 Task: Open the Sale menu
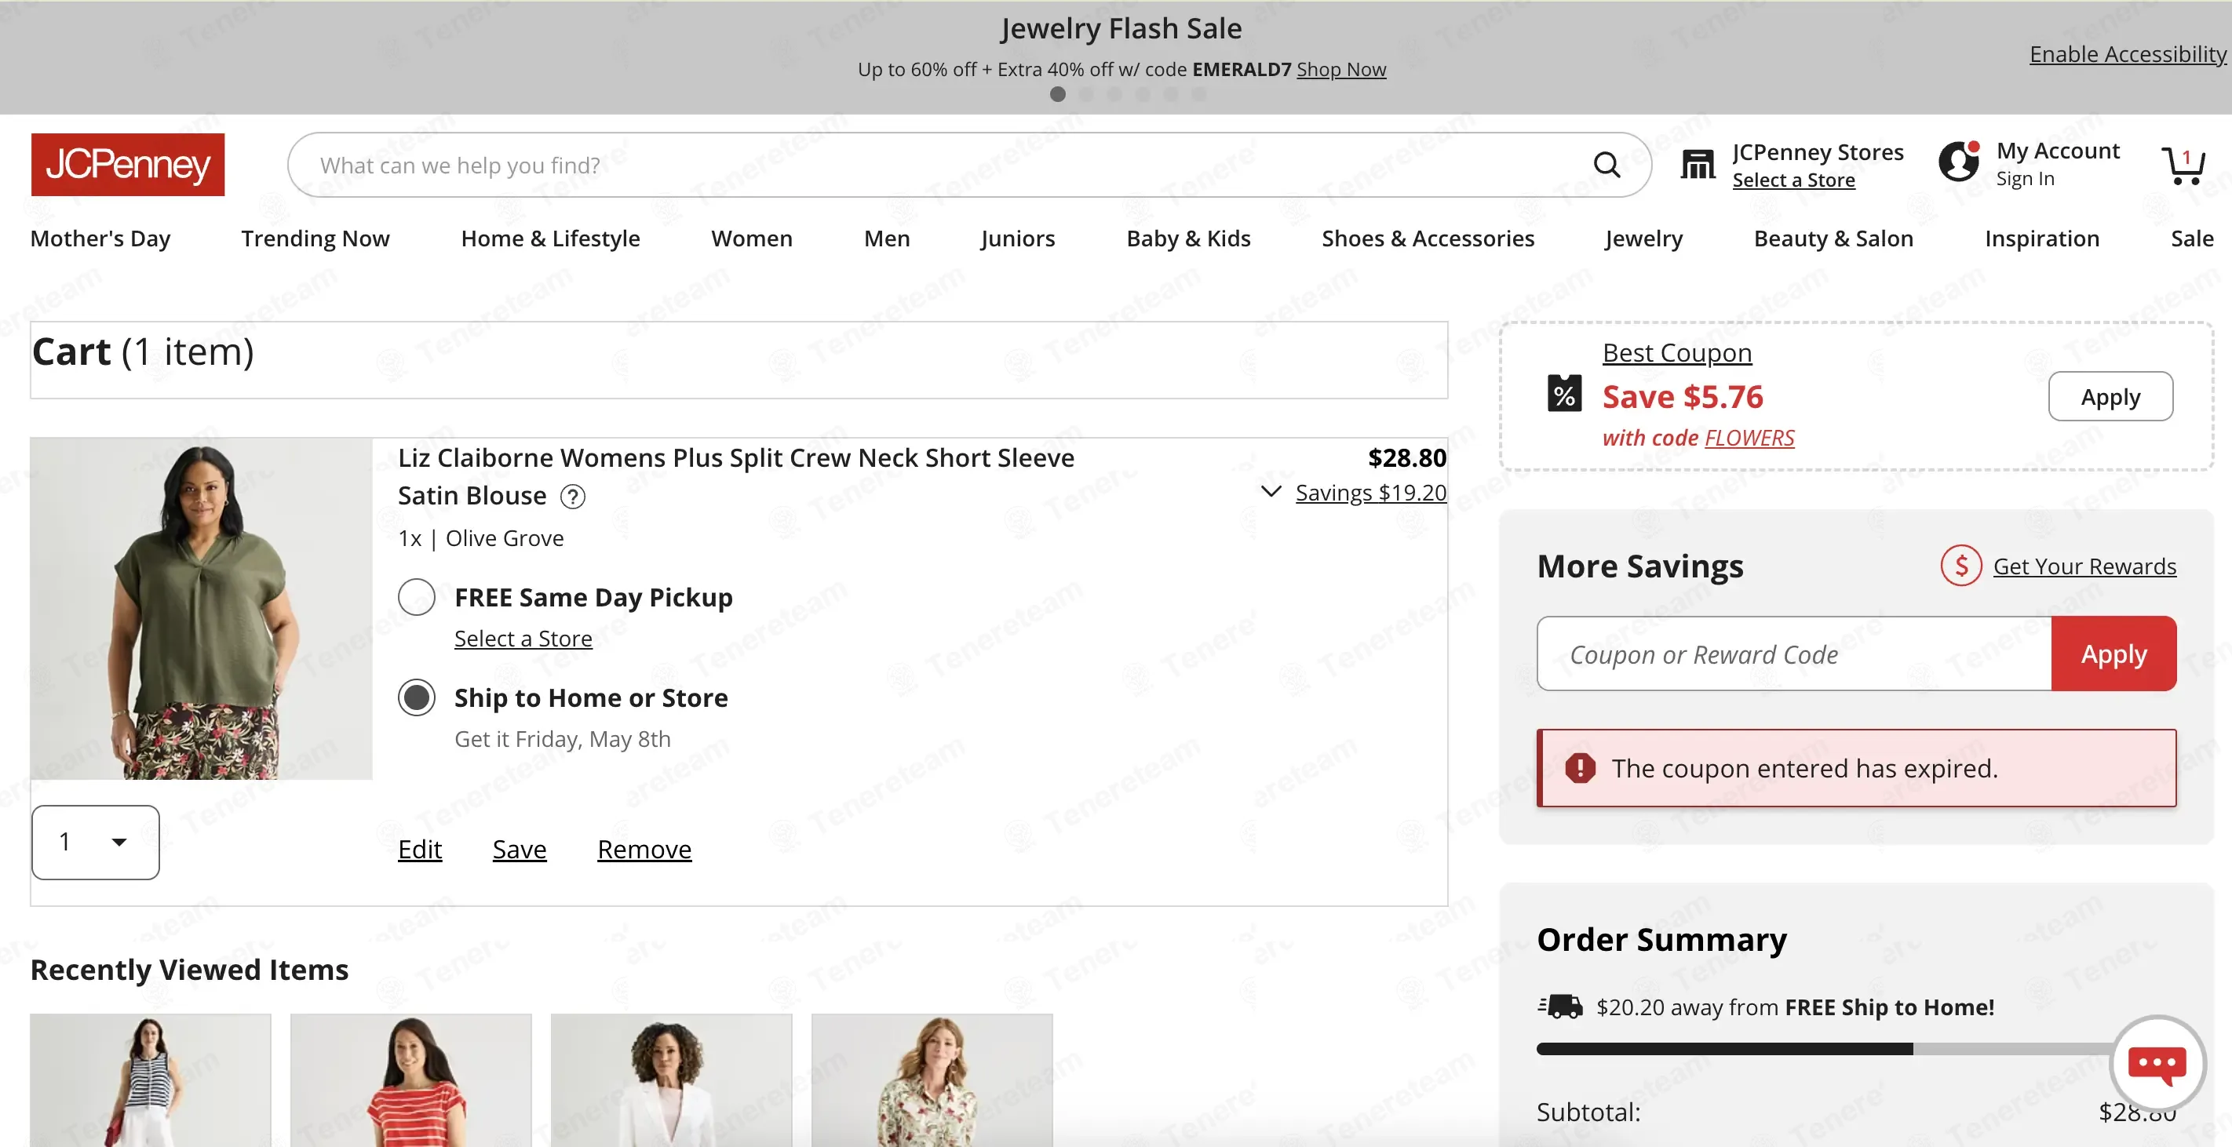[x=2191, y=239]
